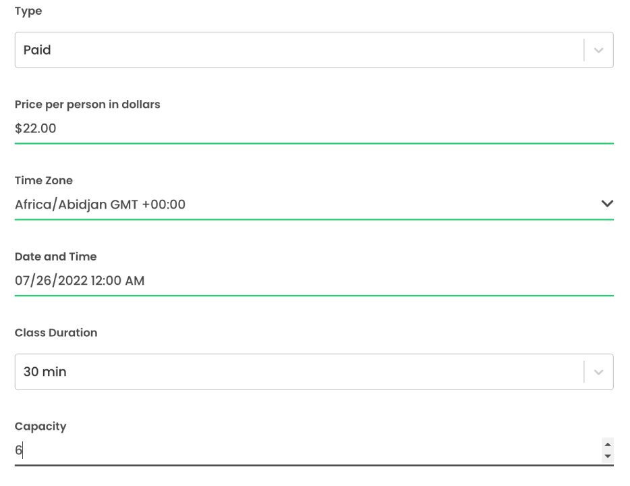This screenshot has height=486, width=630.
Task: Focus the Capacity number field
Action: coord(304,450)
